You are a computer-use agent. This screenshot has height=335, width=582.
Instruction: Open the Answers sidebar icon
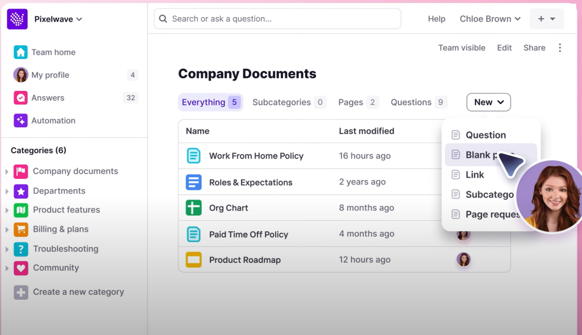[20, 98]
